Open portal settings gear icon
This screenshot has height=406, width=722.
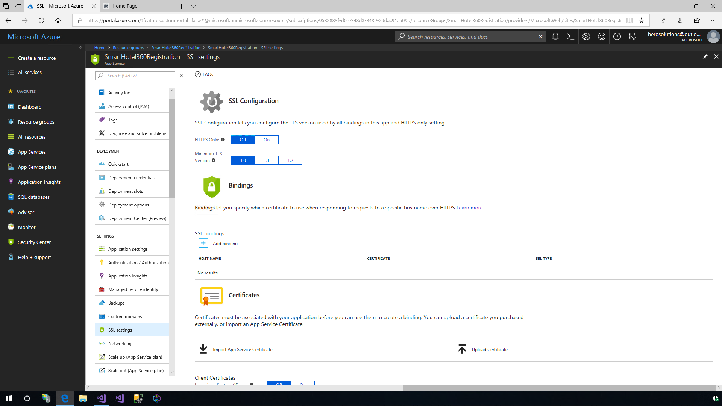coord(586,36)
